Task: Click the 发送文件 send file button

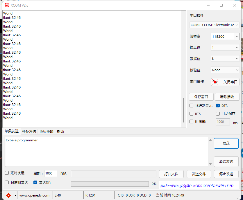Action: point(199,174)
